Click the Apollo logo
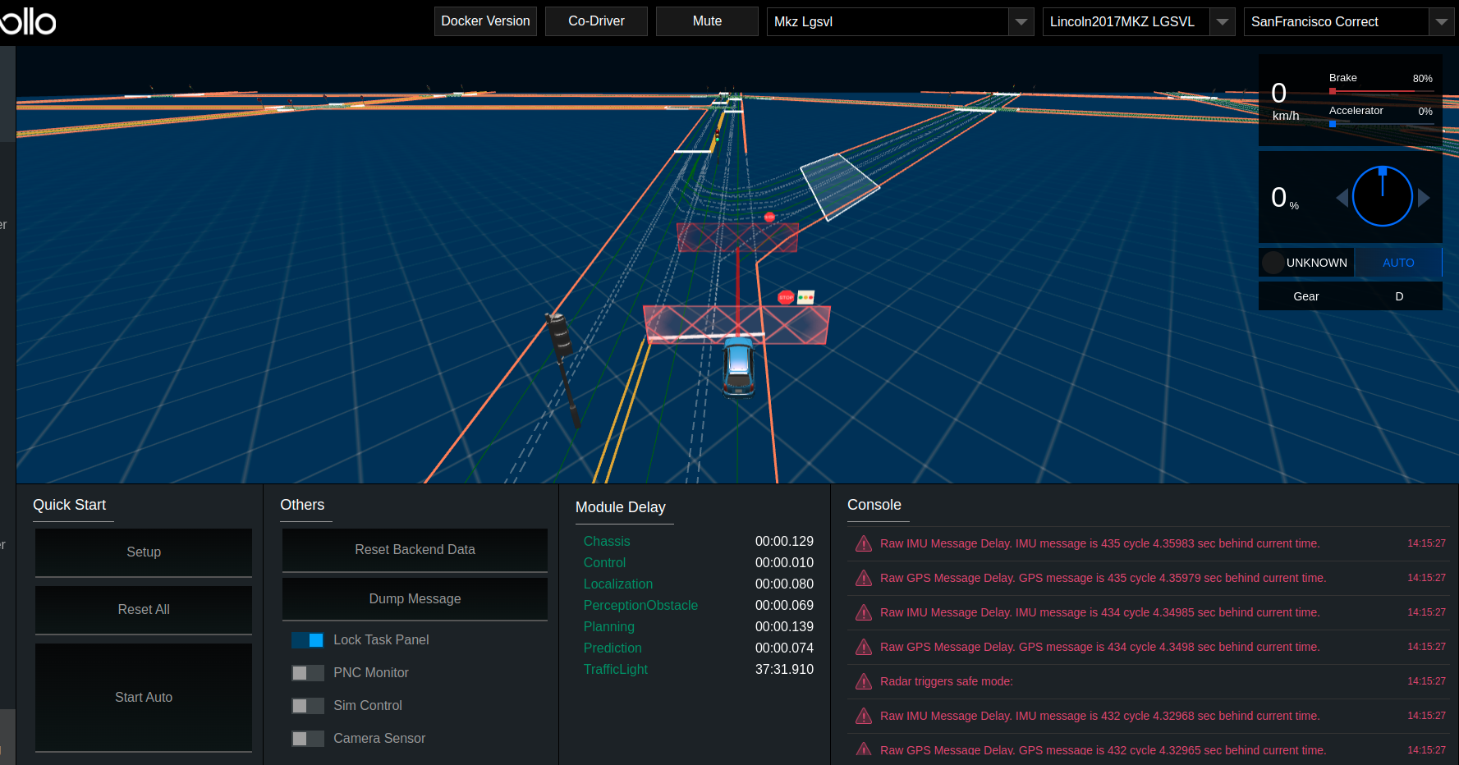Screen dimensions: 1459x765 coord(29,22)
